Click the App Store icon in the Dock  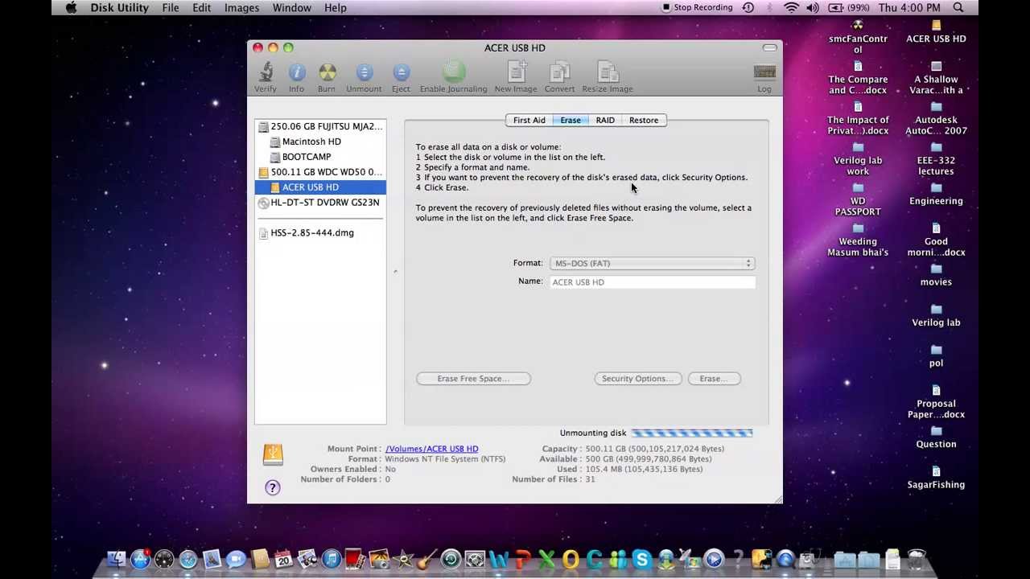click(x=140, y=559)
